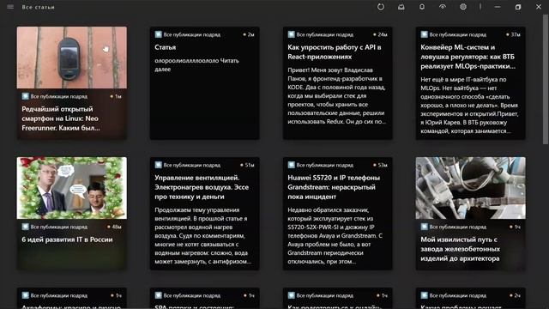Open the factory machinery photo
This screenshot has height=309, width=549.
pyautogui.click(x=471, y=188)
